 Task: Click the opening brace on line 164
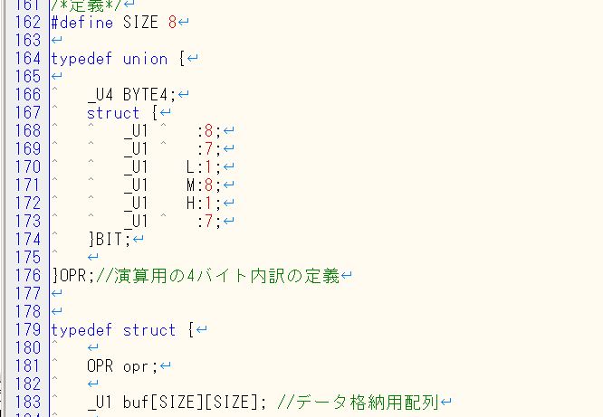pyautogui.click(x=182, y=59)
